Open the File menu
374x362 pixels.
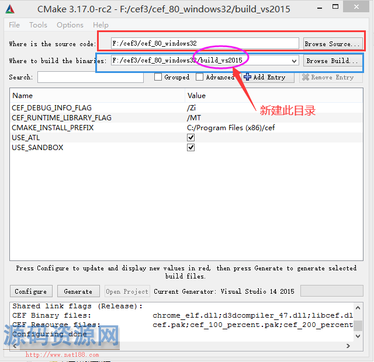(x=15, y=25)
